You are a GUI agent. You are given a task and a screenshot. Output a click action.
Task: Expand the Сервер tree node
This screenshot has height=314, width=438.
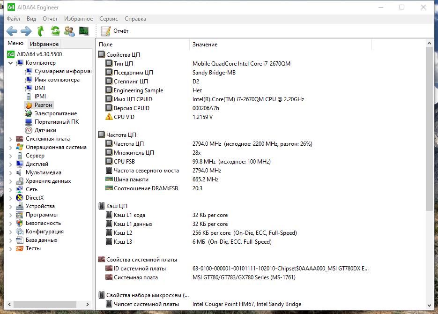[11, 156]
